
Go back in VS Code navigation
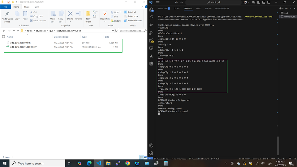(176, 2)
